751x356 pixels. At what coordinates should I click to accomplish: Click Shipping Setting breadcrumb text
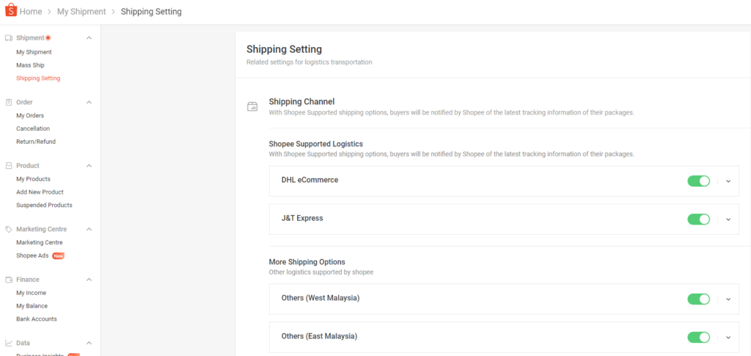pos(151,12)
